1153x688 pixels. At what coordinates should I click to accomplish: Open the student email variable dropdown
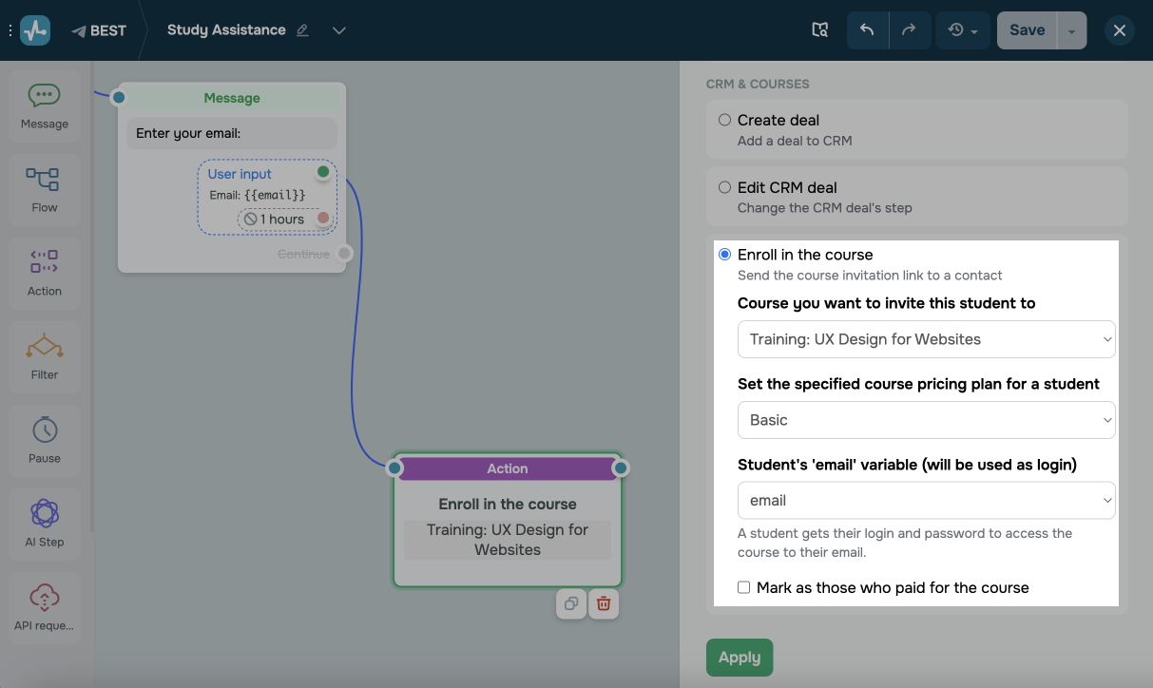(927, 501)
